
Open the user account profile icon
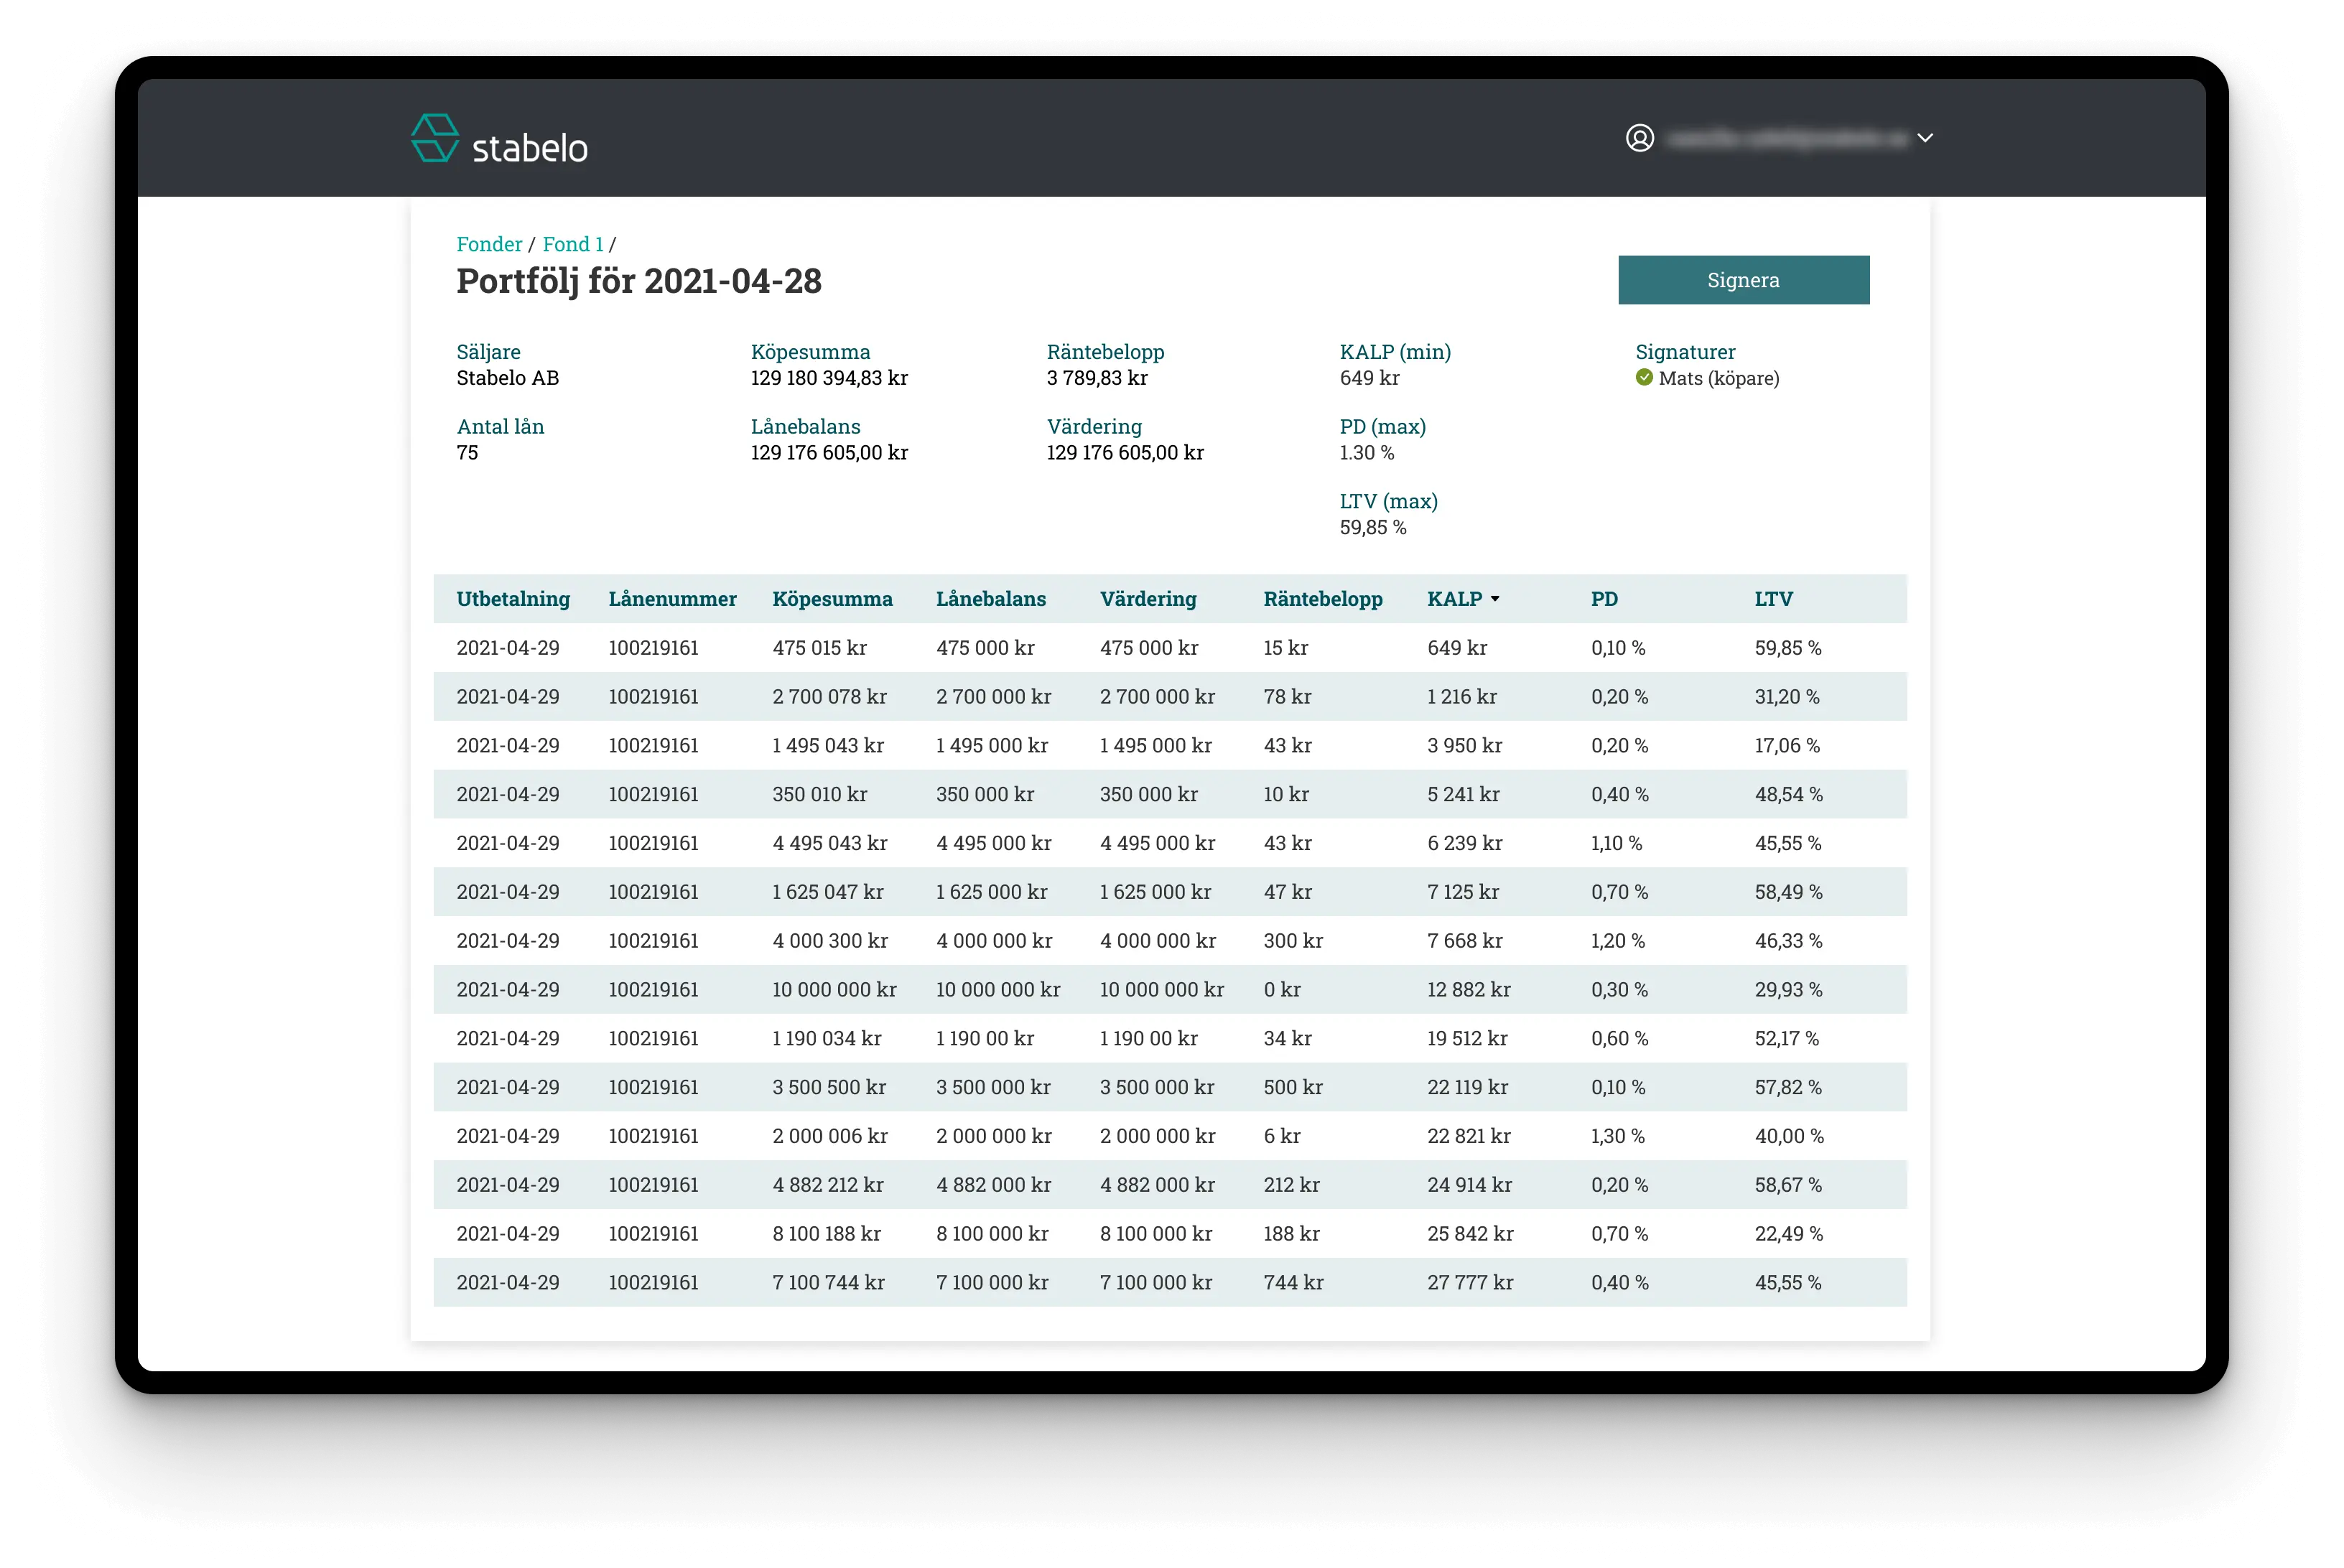(x=1640, y=138)
